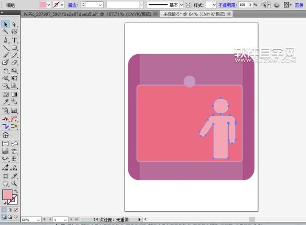Expand the opacity slider arrow
Image resolution: width=306 pixels, height=225 pixels.
click(x=250, y=5)
